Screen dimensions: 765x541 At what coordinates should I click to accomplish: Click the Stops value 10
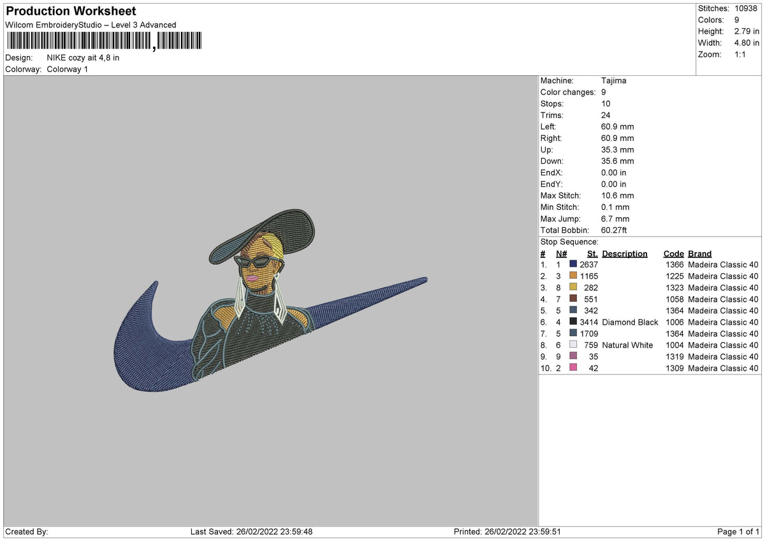pyautogui.click(x=606, y=104)
